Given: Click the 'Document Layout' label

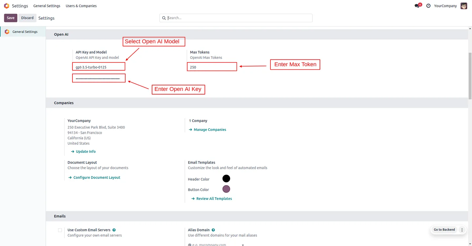Looking at the screenshot, I should (82, 162).
